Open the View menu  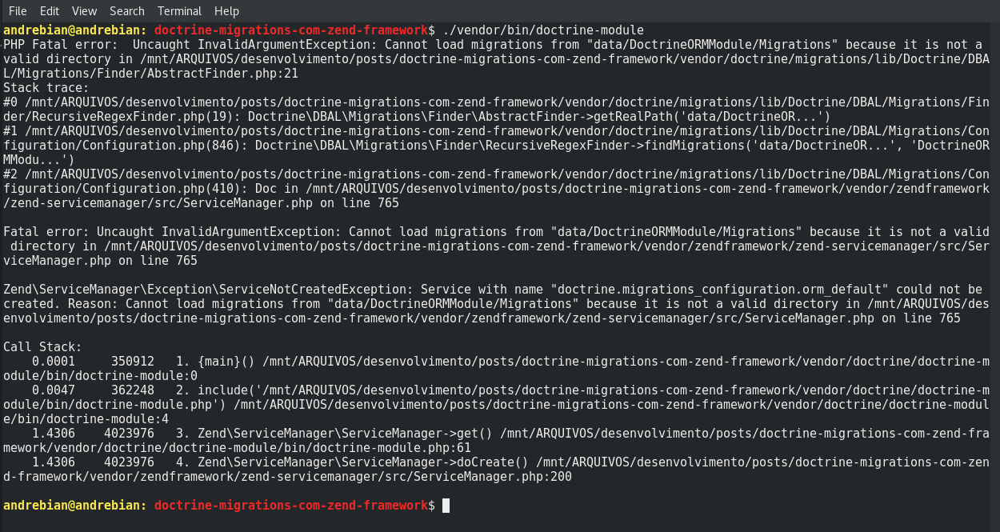click(x=84, y=10)
